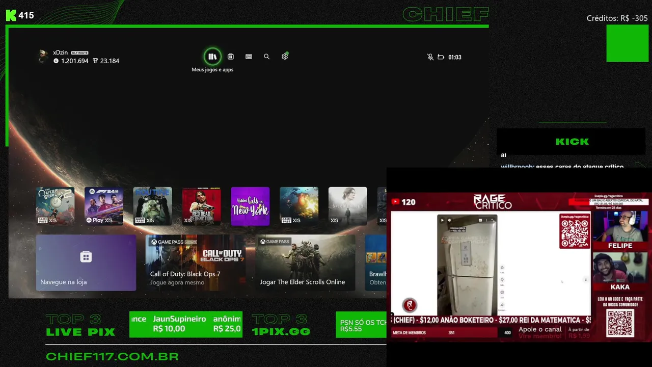Click the Créditos: R$ -305 label
The width and height of the screenshot is (652, 367).
[x=617, y=18]
